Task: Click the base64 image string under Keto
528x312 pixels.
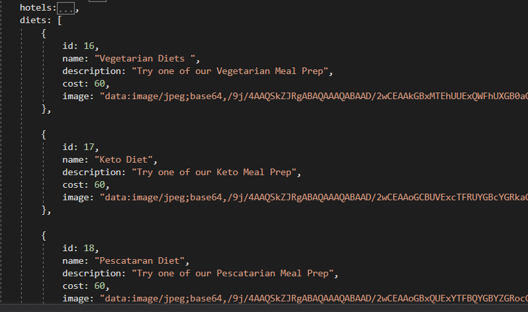Action: point(314,198)
